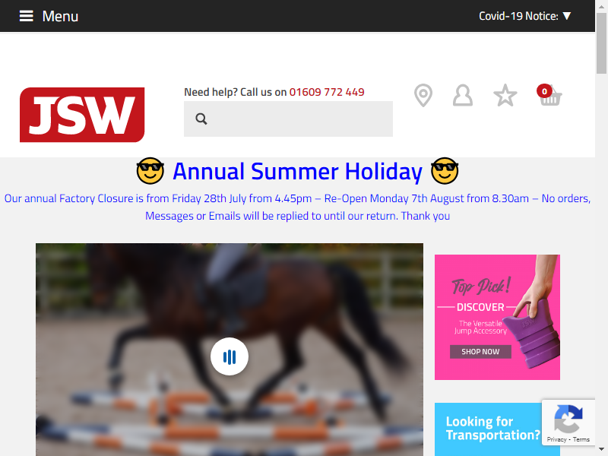Screen dimensions: 608x456
Task: View wishlist via star icon
Action: pos(505,95)
